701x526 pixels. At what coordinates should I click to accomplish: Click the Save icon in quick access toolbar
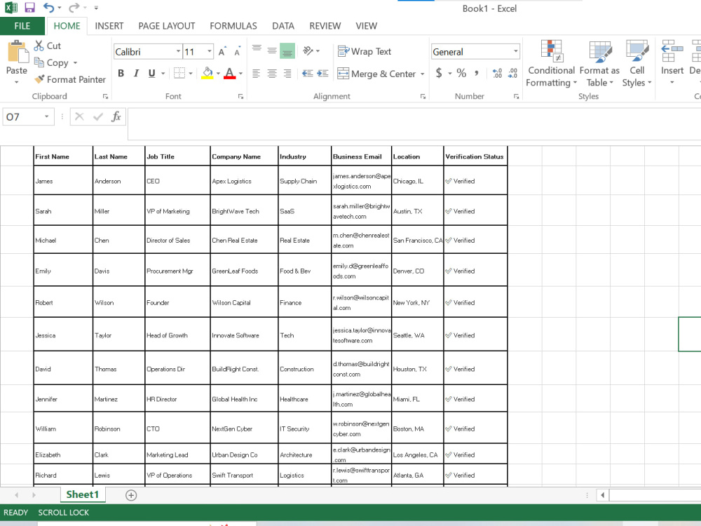(29, 8)
